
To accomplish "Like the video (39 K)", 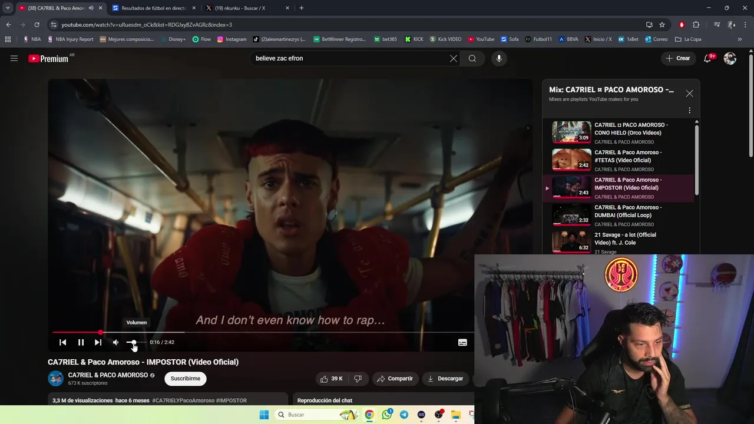I will click(x=331, y=379).
